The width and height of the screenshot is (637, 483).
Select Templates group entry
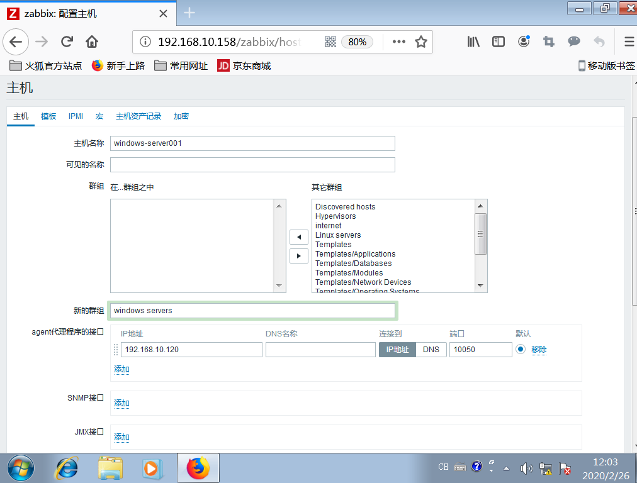(333, 245)
